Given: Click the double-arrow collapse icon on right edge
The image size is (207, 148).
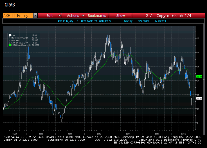Looking at the screenshot, I should [204, 79].
